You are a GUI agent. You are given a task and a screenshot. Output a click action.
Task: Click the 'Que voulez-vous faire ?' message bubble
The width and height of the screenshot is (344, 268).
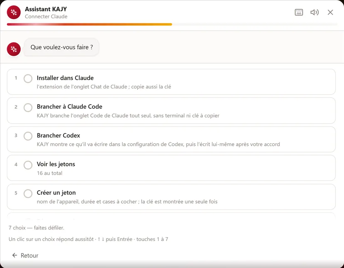(x=61, y=47)
